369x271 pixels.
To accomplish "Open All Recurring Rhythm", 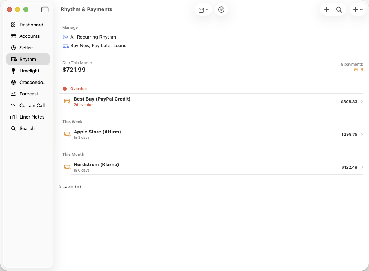I will [93, 37].
